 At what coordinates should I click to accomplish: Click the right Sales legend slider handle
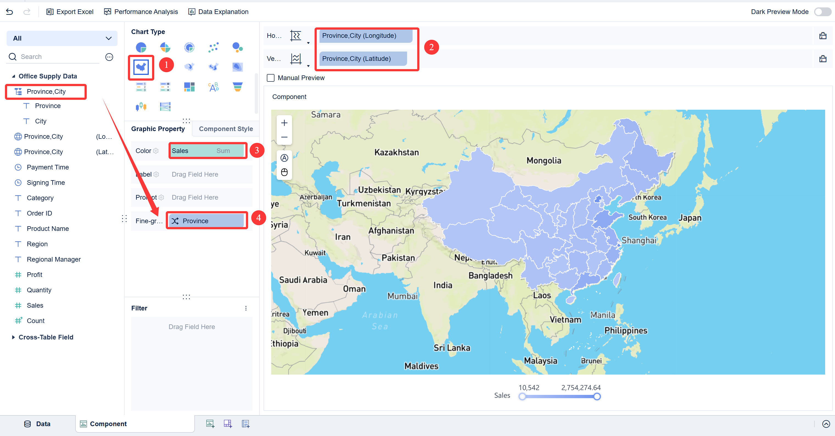tap(597, 397)
